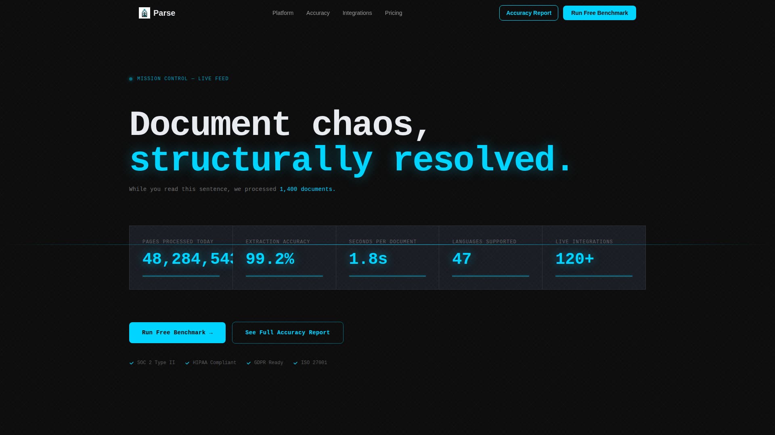Click the GDPR Ready text

coord(269,362)
